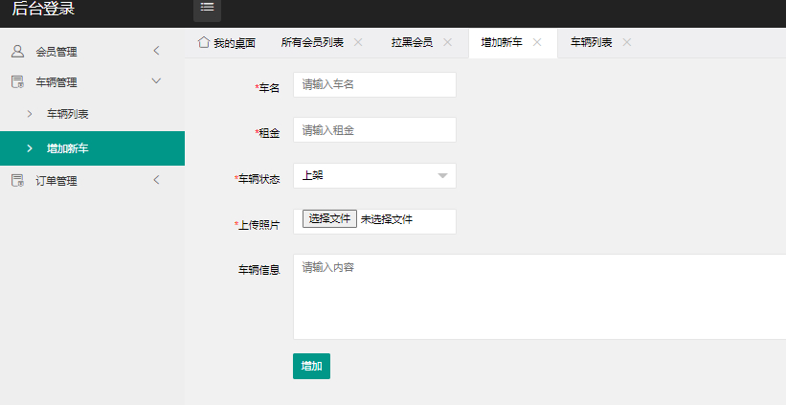Click the 选择文件 upload button
This screenshot has width=786, height=405.
pos(329,218)
